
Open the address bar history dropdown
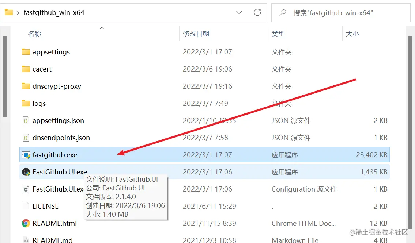click(x=239, y=12)
